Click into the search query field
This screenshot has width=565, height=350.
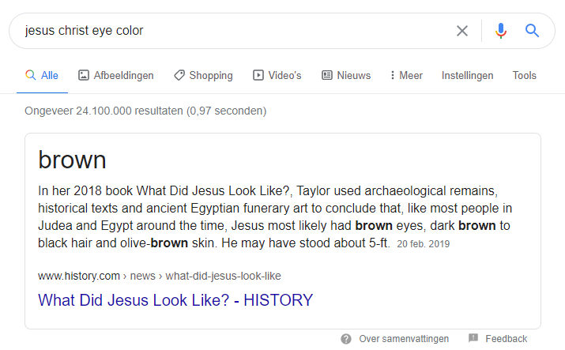tap(229, 31)
